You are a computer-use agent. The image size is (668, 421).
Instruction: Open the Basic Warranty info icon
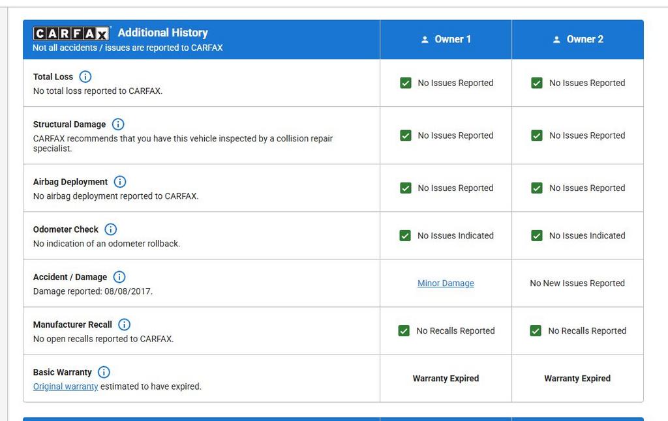[x=104, y=373]
